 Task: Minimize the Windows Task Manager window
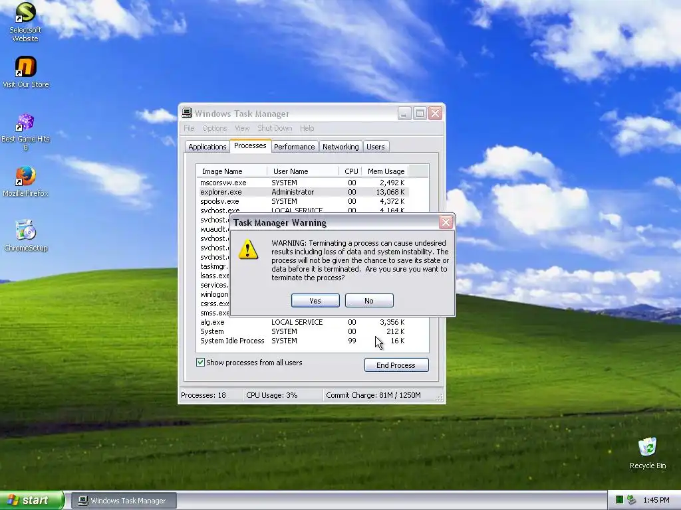coord(404,114)
